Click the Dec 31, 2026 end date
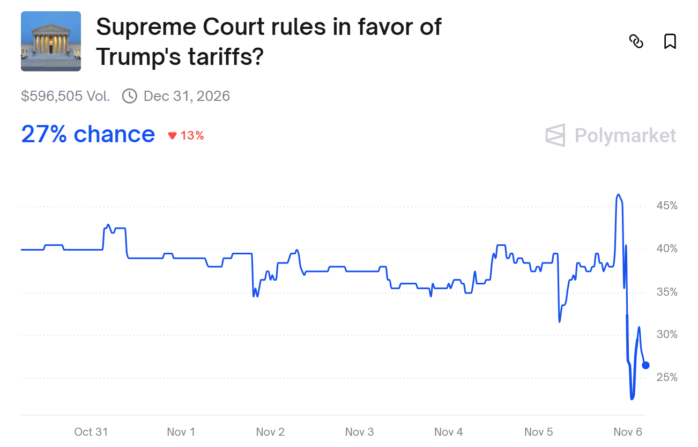Viewport: 698px width, 447px height. (187, 96)
